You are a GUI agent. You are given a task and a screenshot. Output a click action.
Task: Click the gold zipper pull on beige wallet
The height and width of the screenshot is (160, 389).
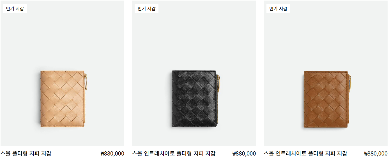[86, 82]
